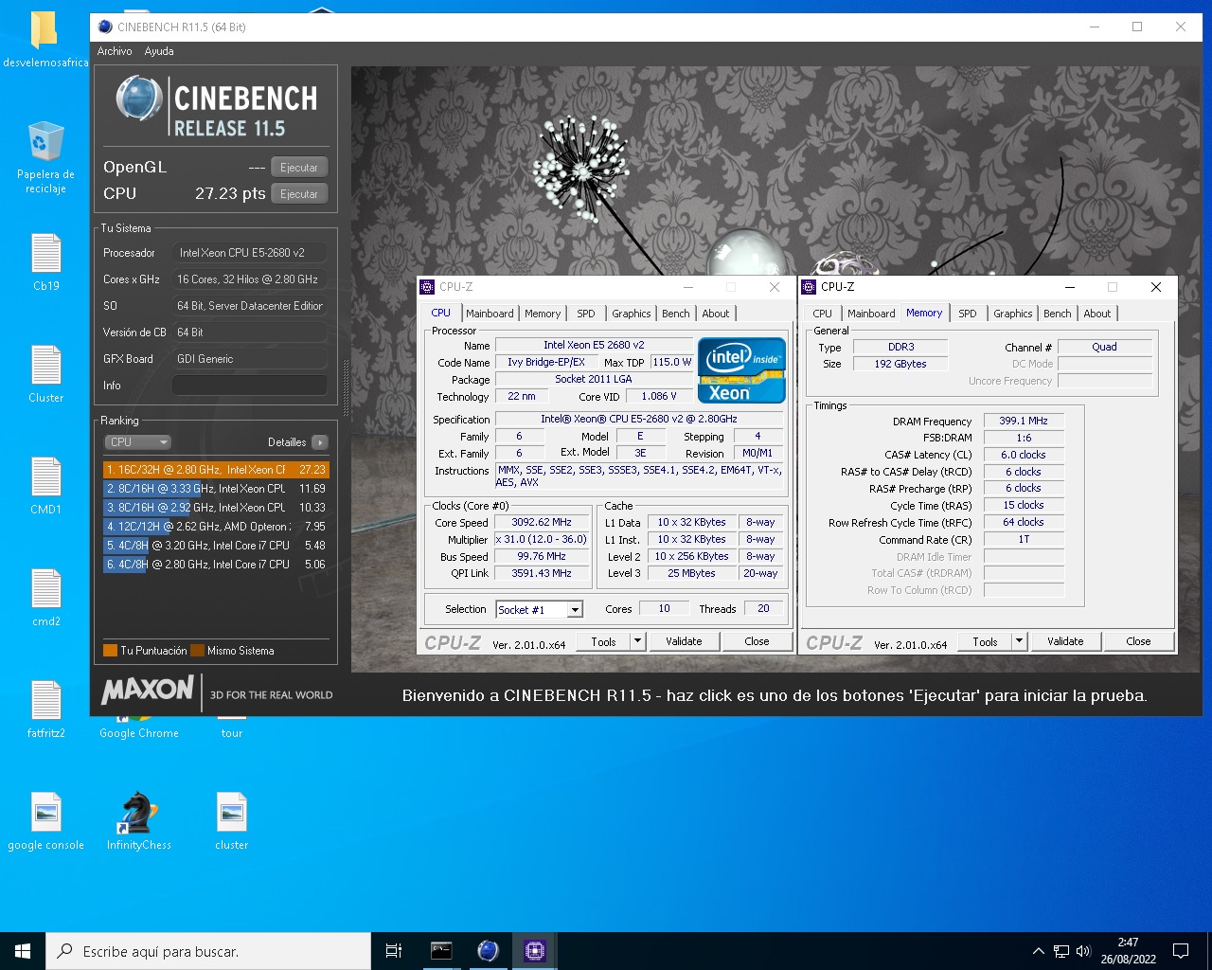1212x970 pixels.
Task: Open the Ranking CPU dropdown
Action: pos(137,442)
